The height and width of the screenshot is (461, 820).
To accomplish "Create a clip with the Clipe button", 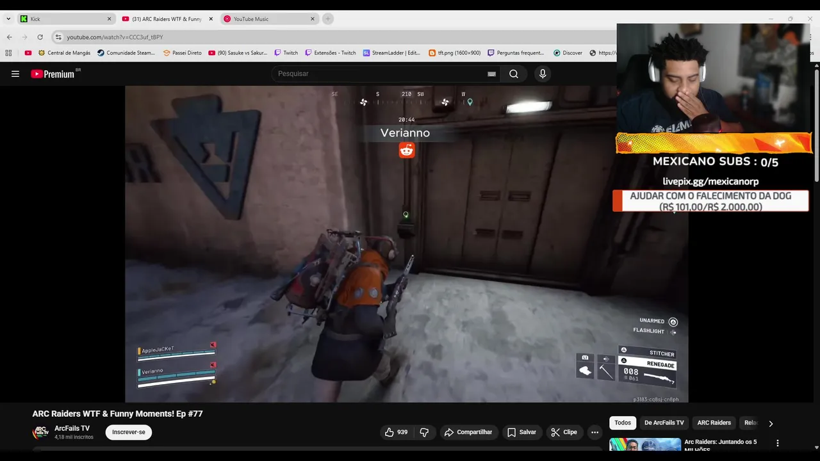I will (x=564, y=432).
